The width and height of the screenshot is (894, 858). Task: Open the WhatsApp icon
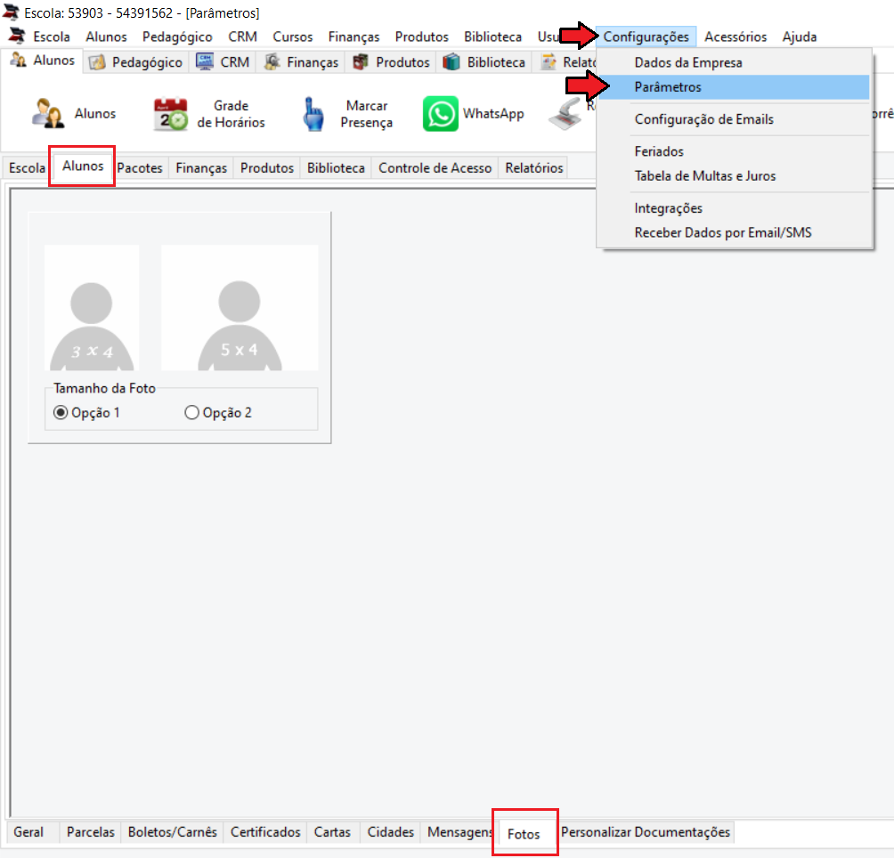pyautogui.click(x=440, y=113)
